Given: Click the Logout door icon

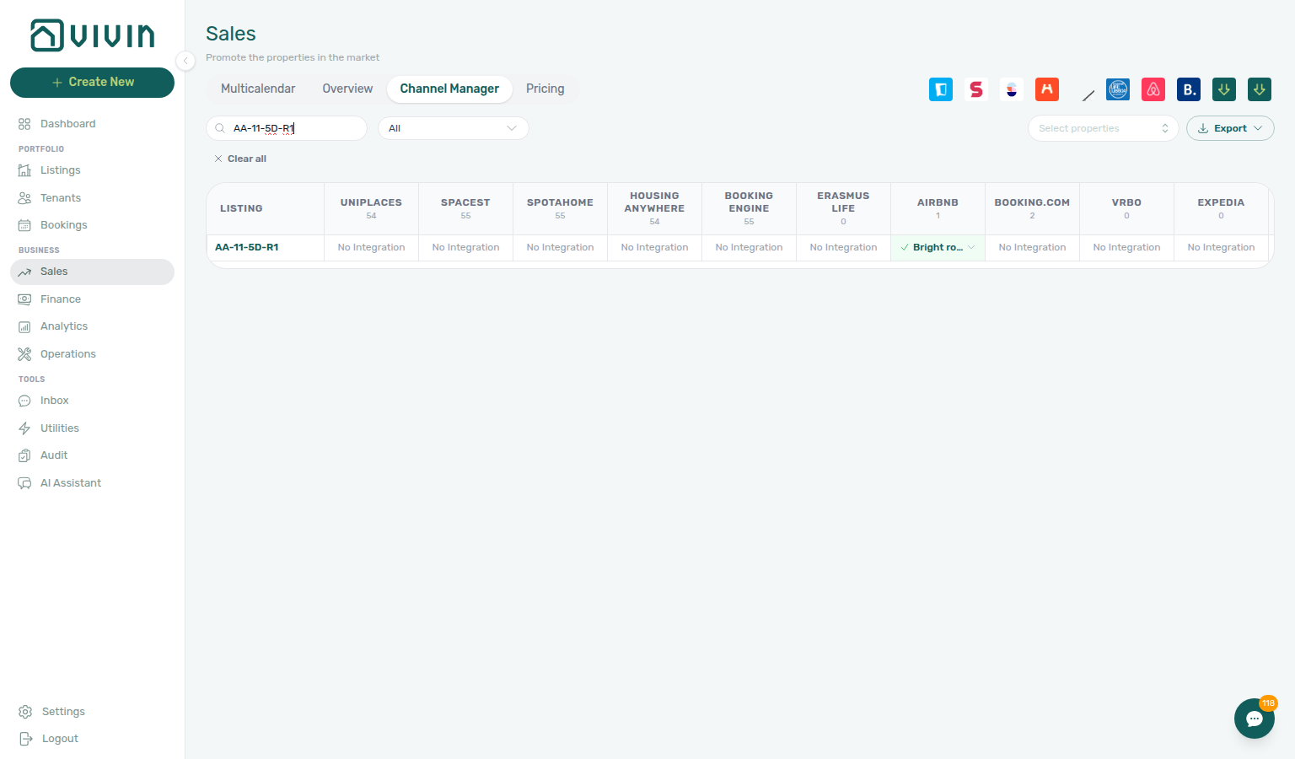Looking at the screenshot, I should click(x=25, y=739).
